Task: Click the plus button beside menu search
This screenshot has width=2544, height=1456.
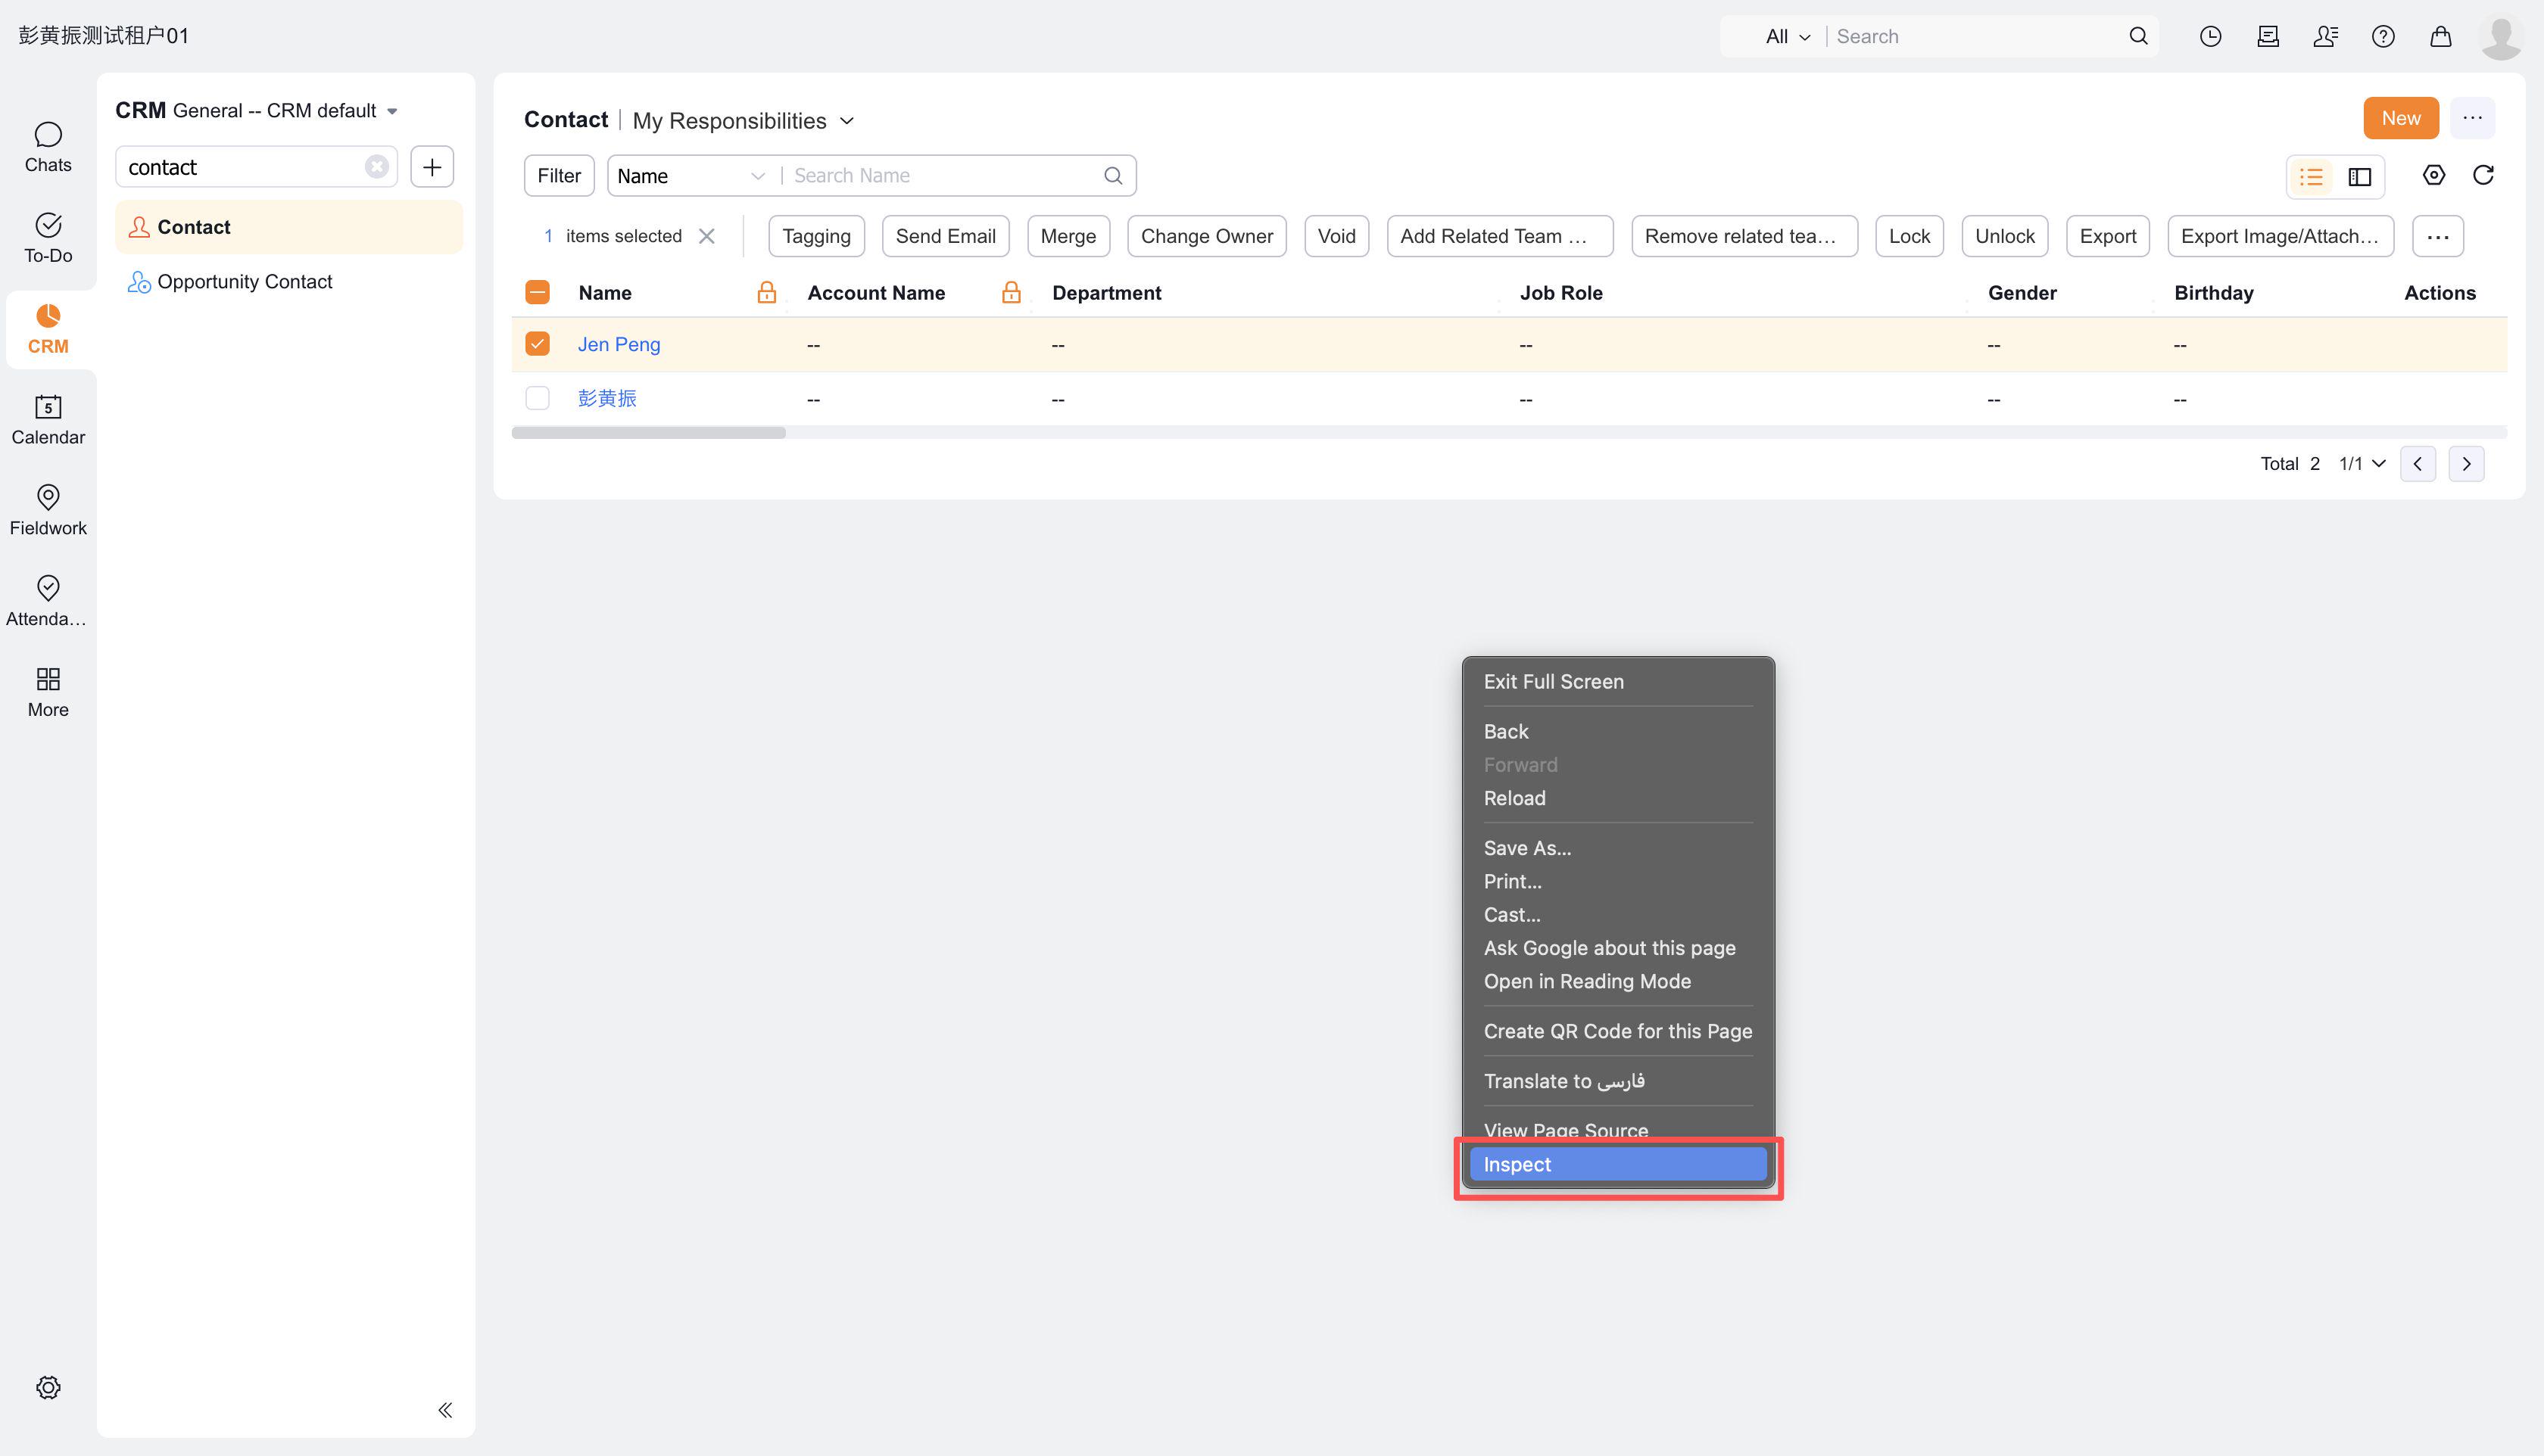Action: point(432,166)
